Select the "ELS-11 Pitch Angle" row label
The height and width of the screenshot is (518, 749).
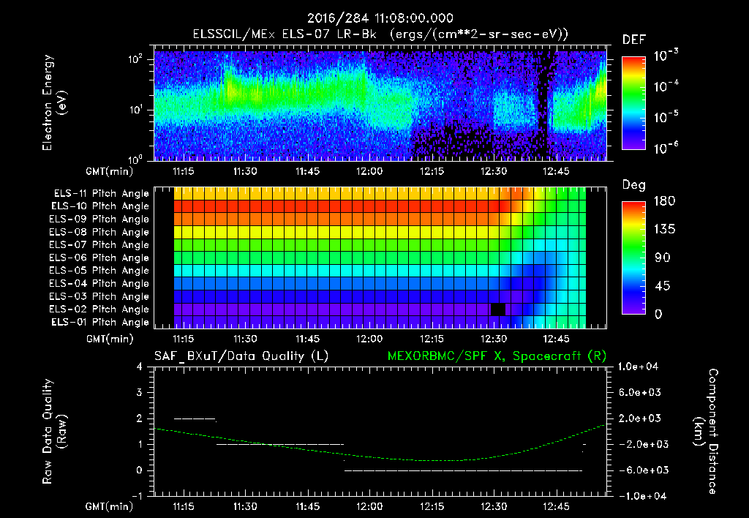click(101, 194)
